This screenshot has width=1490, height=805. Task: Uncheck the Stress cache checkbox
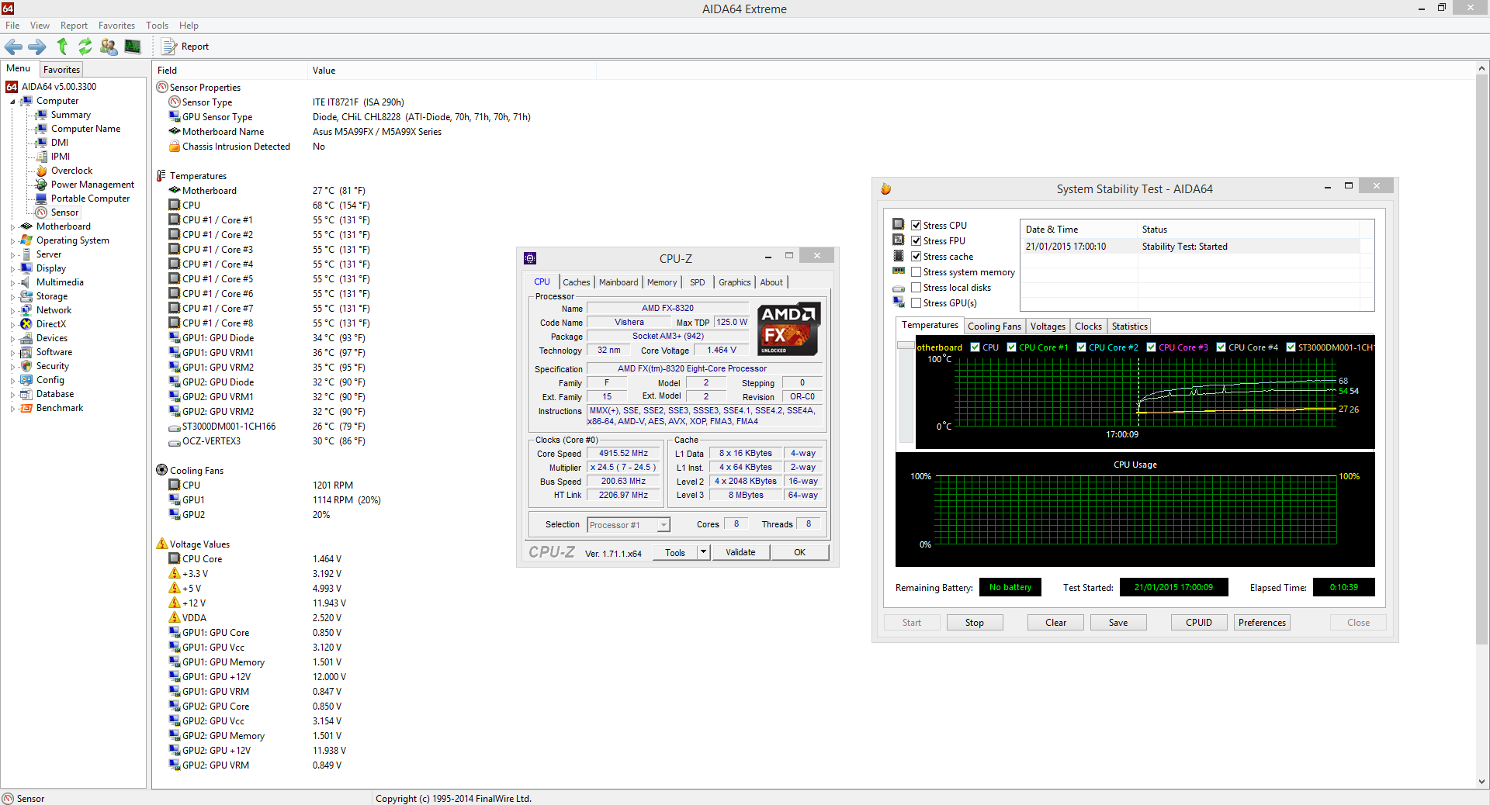pyautogui.click(x=917, y=257)
